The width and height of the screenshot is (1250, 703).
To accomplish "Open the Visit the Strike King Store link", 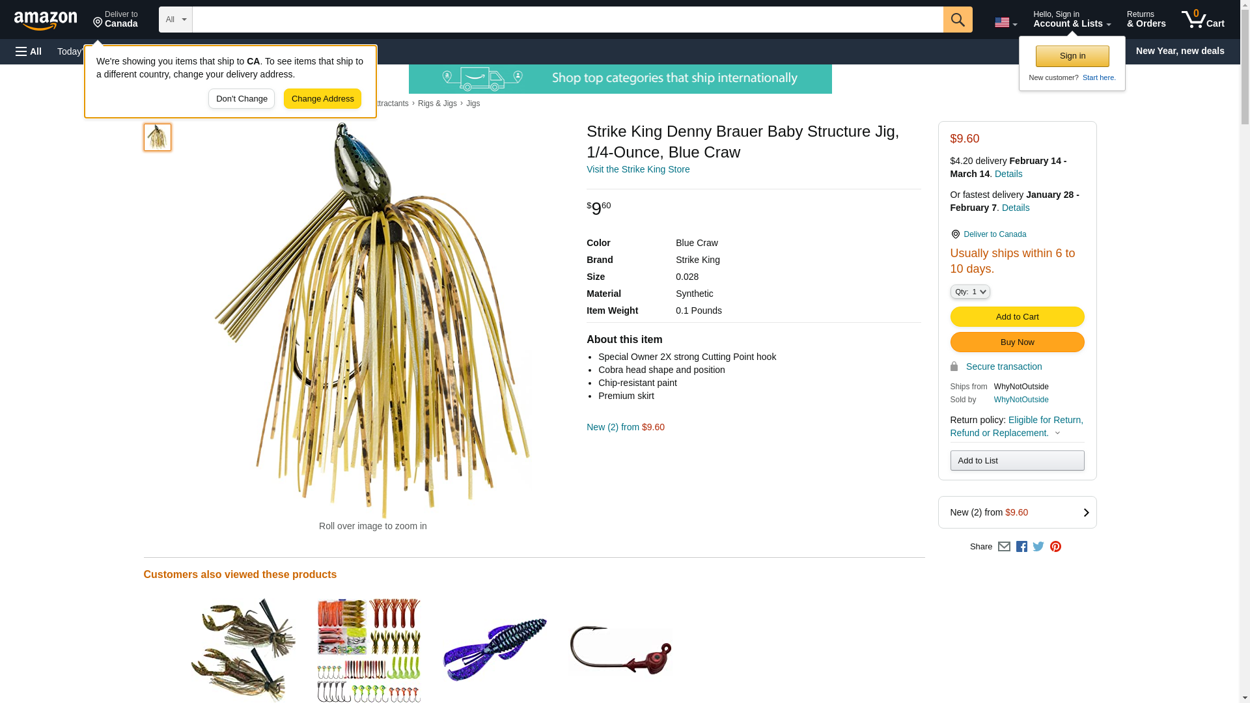I will click(638, 169).
